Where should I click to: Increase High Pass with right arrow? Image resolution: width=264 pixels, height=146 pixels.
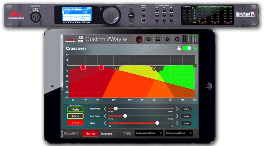coord(177,109)
